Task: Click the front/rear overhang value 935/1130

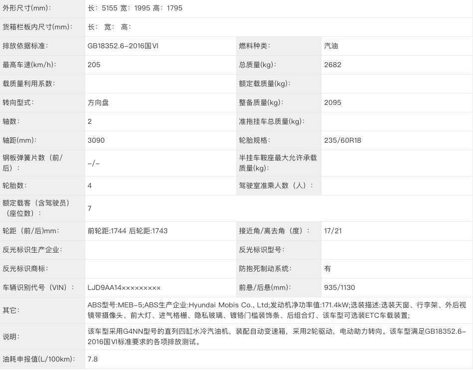Action: click(339, 288)
